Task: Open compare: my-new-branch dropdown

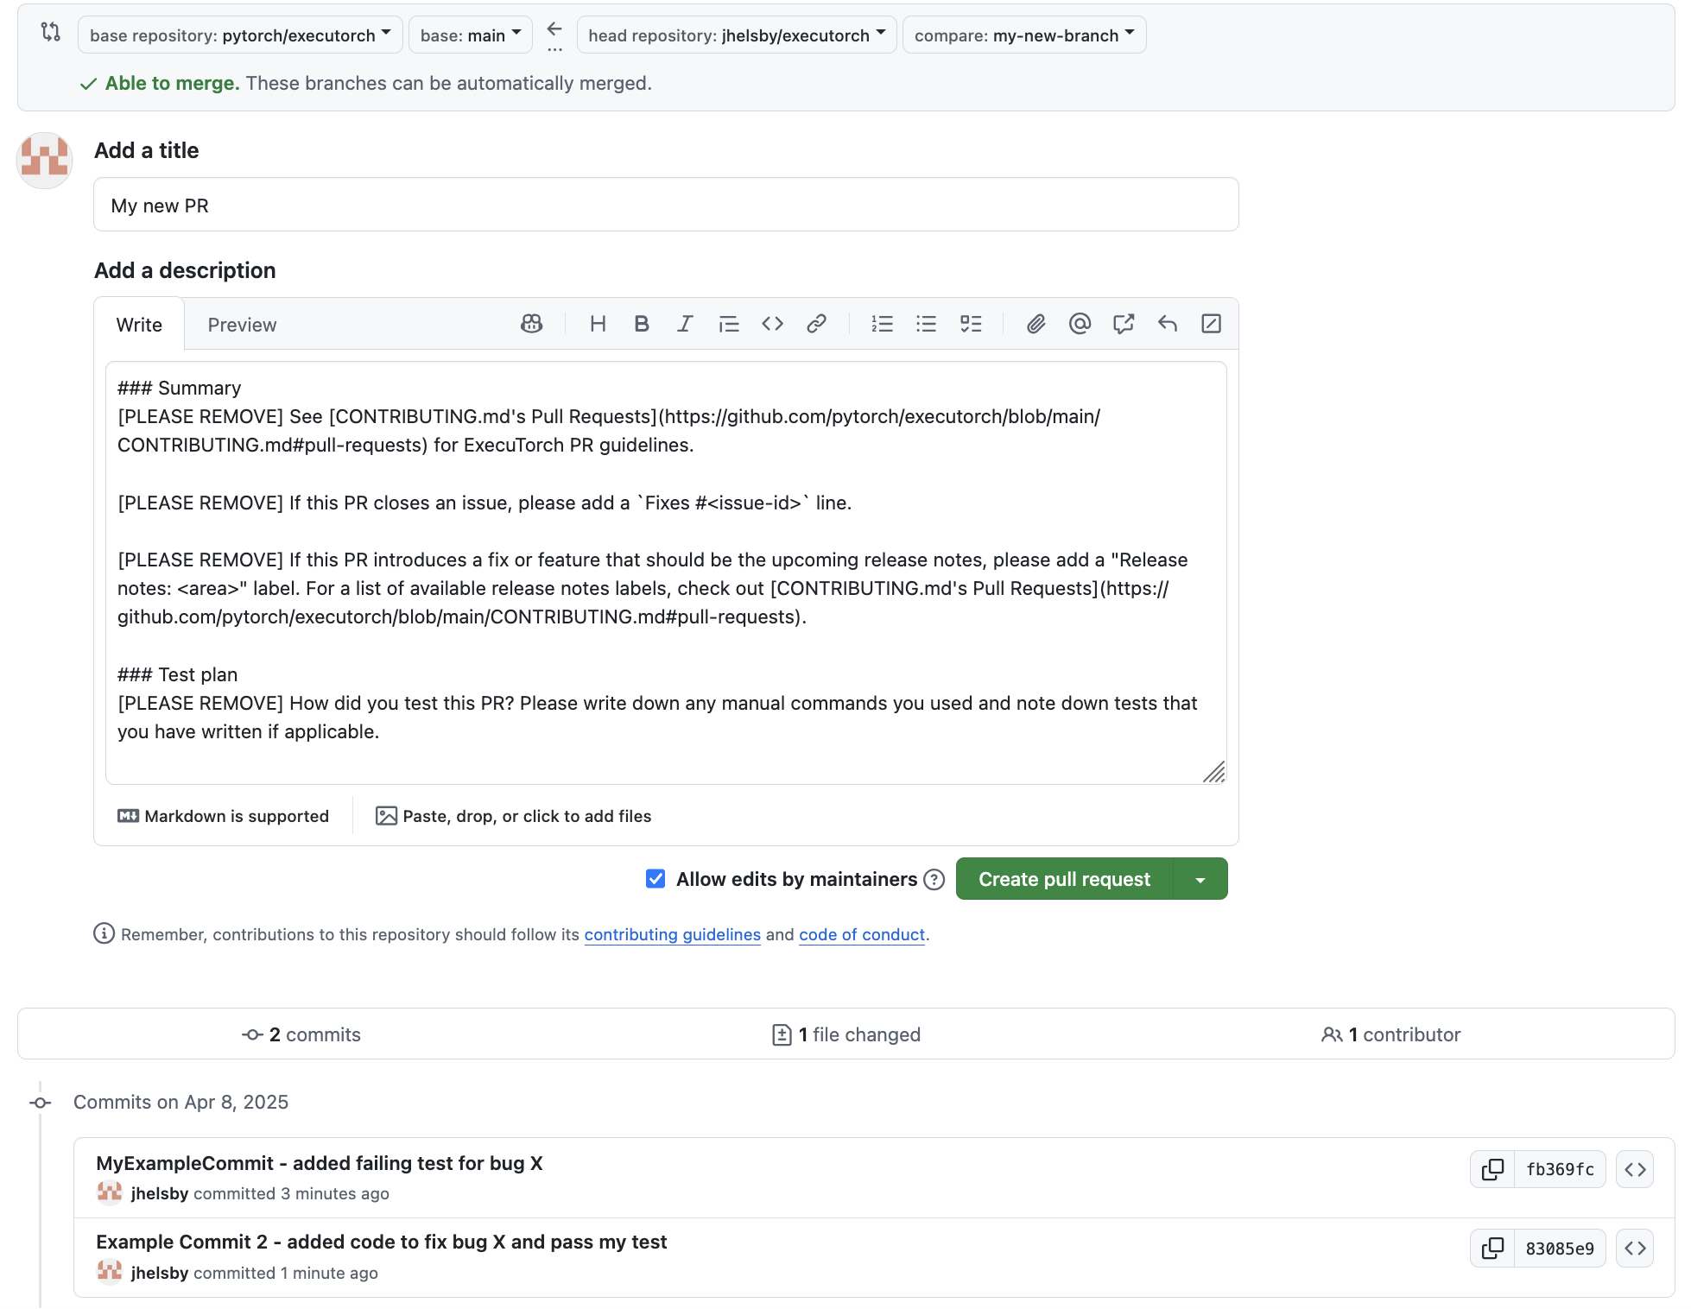Action: tap(1023, 35)
